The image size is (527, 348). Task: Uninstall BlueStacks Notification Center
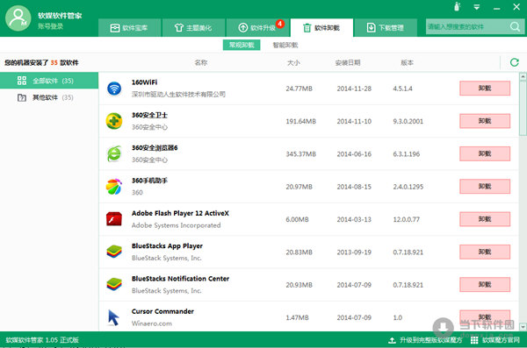pyautogui.click(x=485, y=285)
